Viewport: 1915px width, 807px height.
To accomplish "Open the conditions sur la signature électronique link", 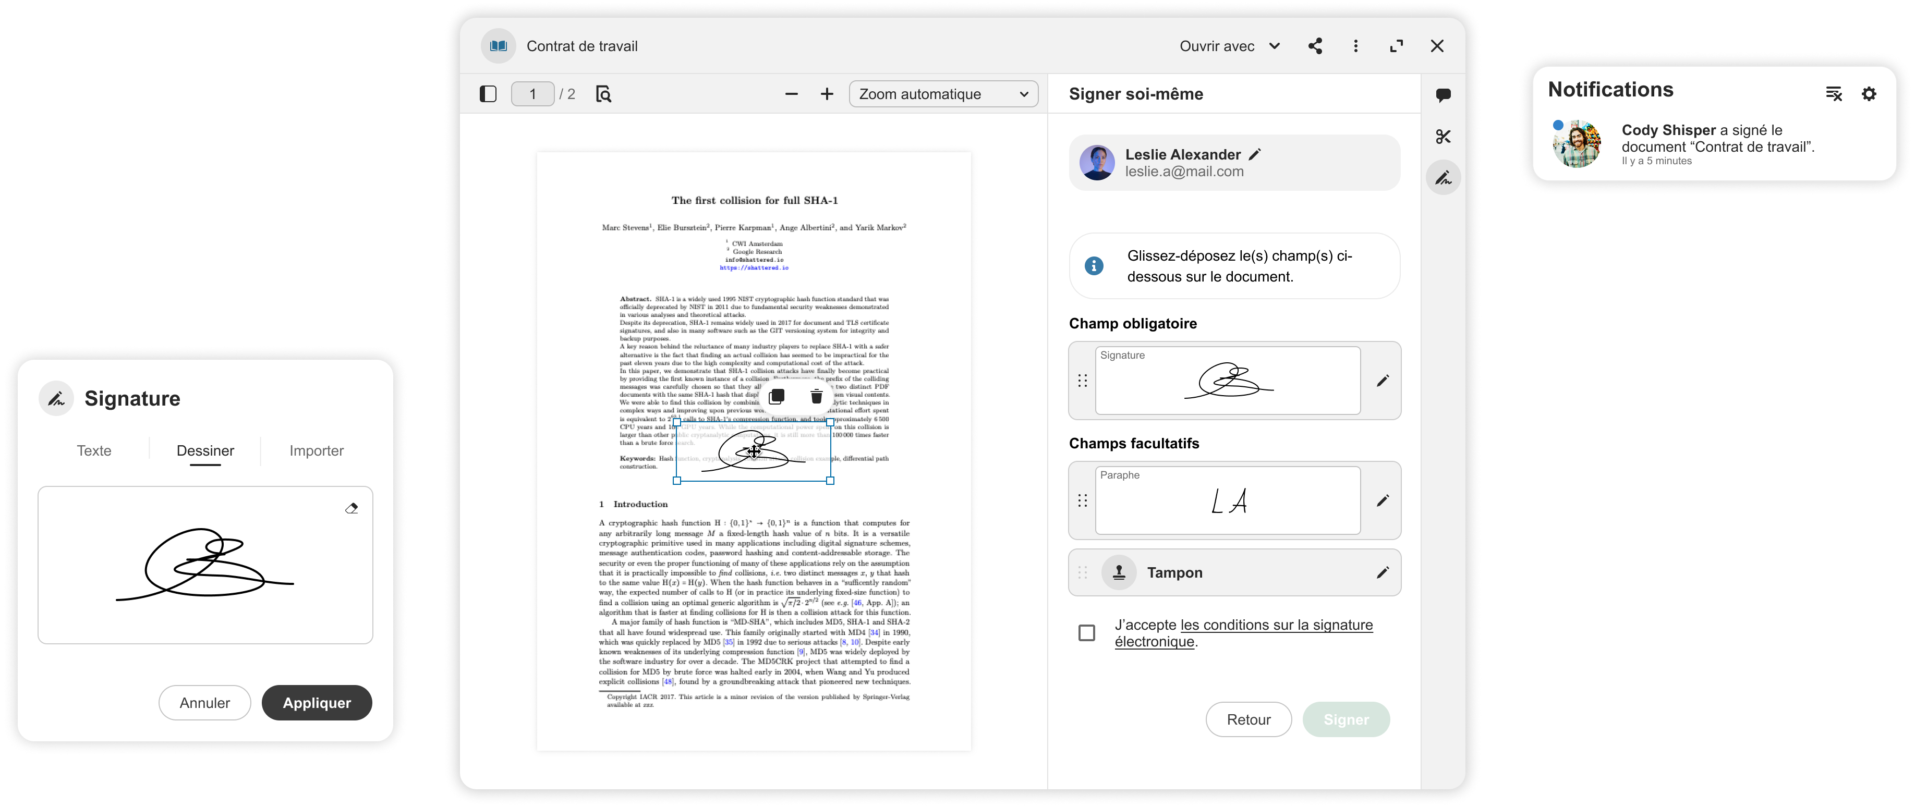I will pos(1244,633).
